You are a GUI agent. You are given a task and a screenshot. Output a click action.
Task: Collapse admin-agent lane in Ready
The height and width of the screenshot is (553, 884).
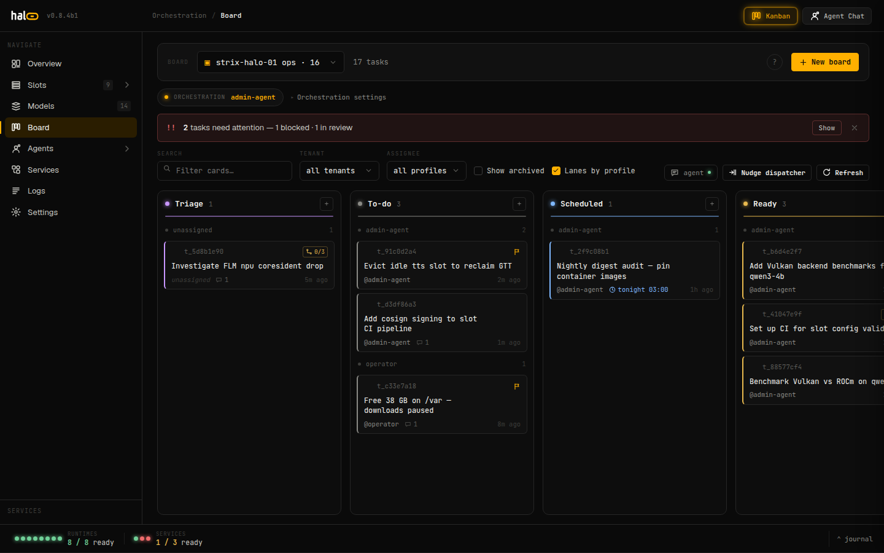[x=813, y=230]
